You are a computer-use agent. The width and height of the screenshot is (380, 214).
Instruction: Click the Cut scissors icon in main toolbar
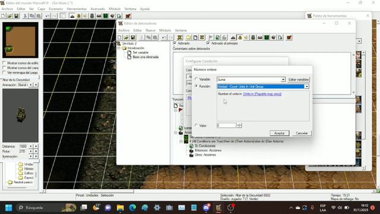tap(25, 16)
